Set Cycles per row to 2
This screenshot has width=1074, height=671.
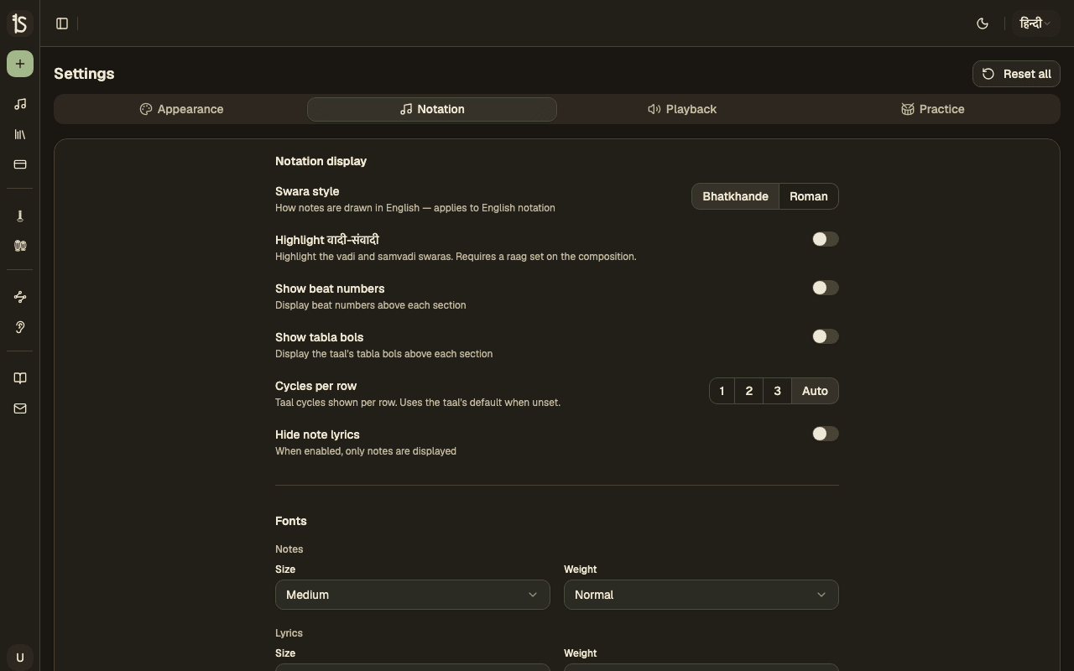(749, 391)
